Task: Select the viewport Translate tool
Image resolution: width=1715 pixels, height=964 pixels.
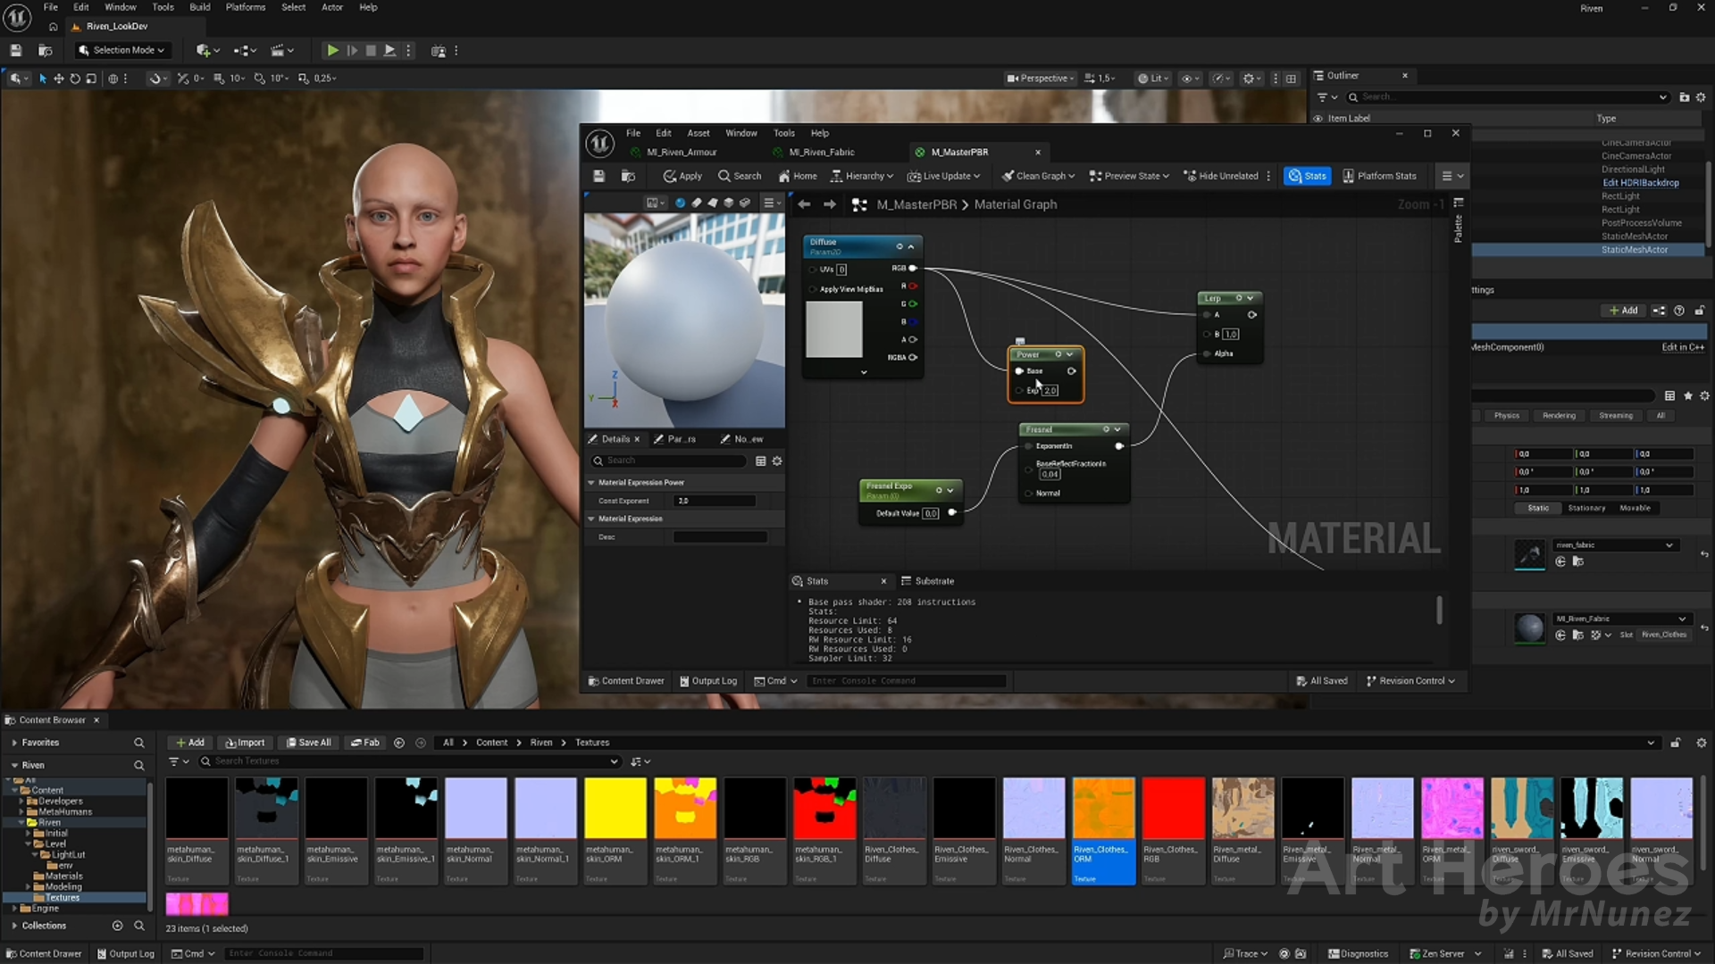Action: pyautogui.click(x=59, y=79)
